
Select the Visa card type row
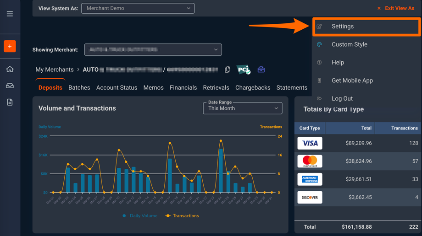point(358,143)
